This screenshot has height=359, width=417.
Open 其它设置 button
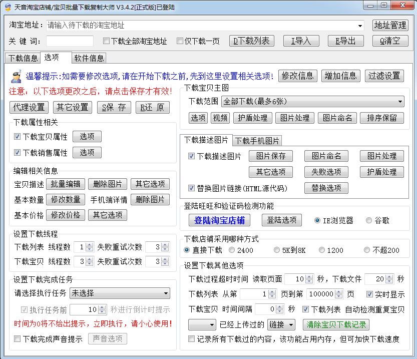(72, 108)
